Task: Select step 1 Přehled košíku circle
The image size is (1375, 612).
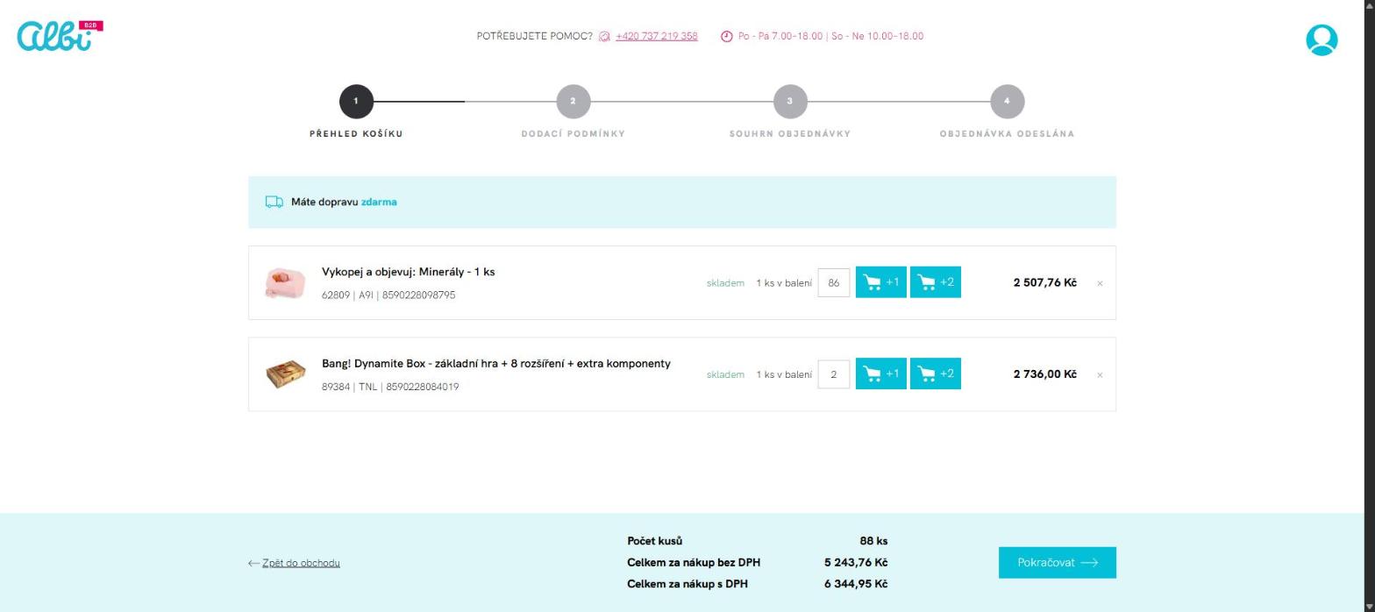Action: tap(356, 102)
